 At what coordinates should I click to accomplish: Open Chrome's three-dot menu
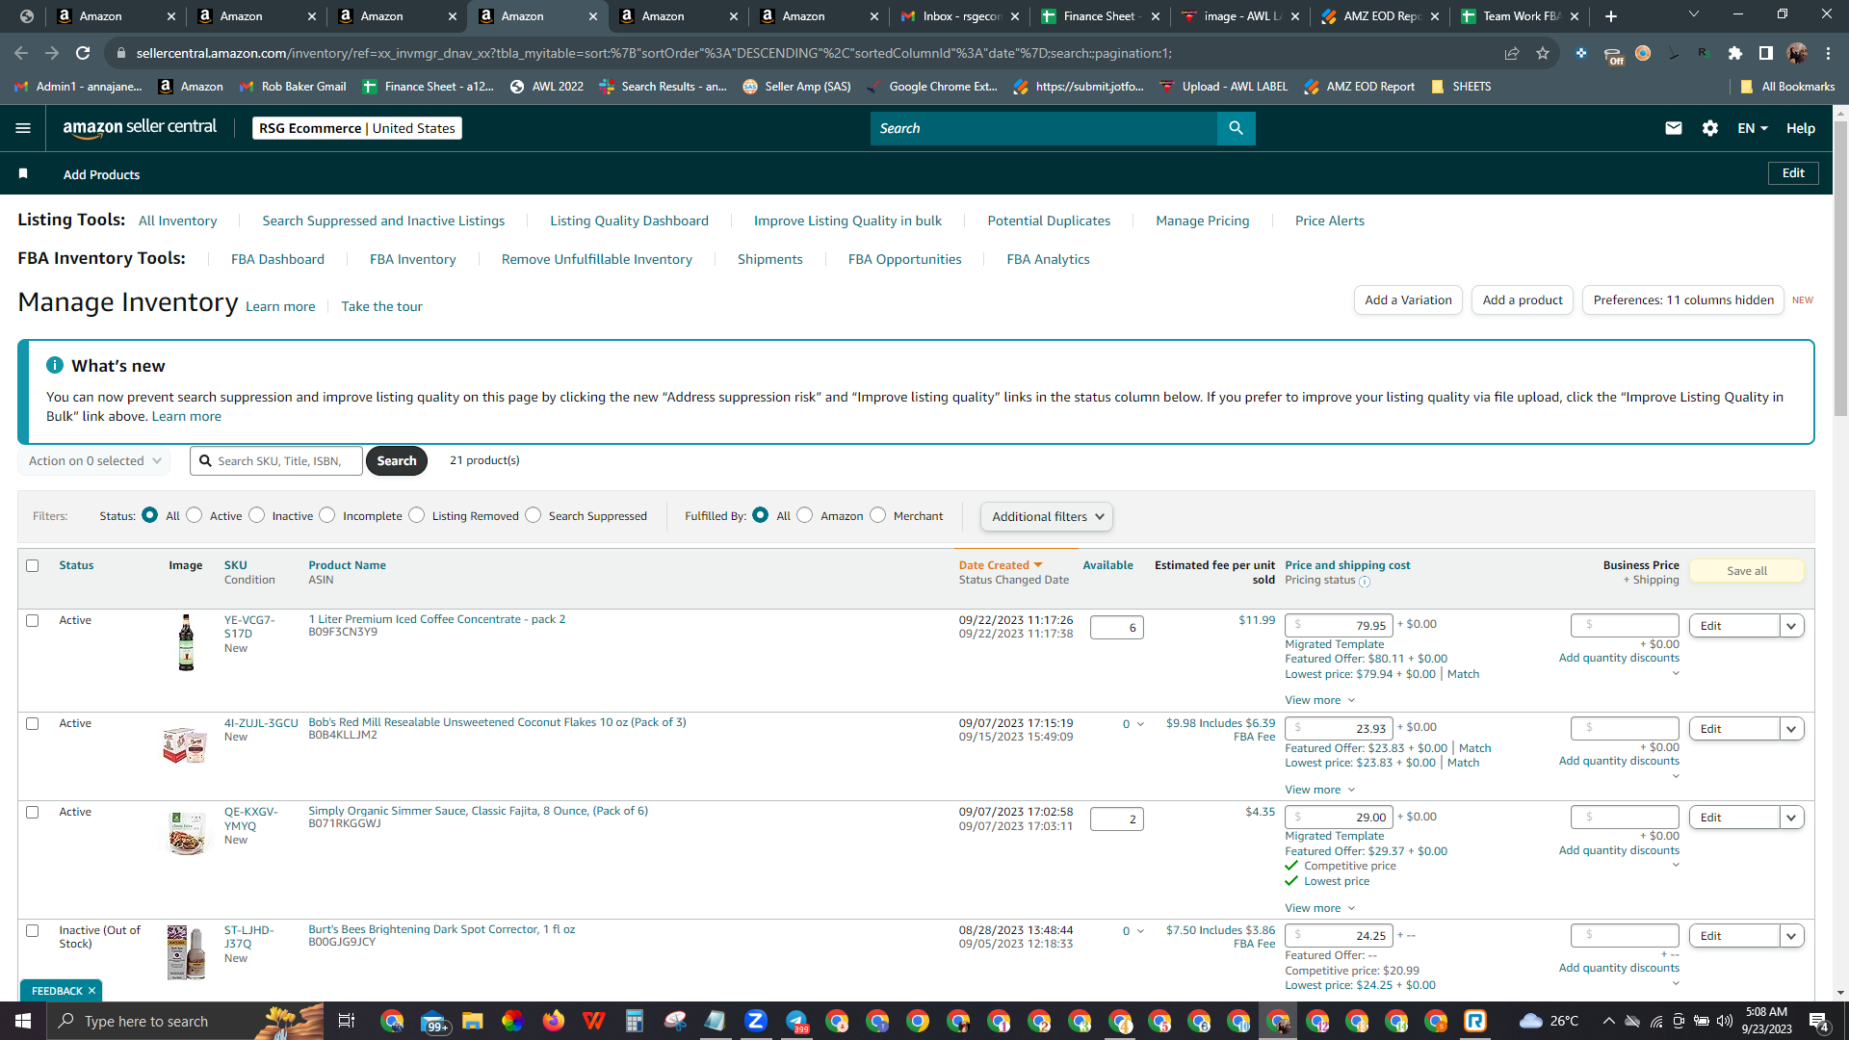tap(1828, 53)
